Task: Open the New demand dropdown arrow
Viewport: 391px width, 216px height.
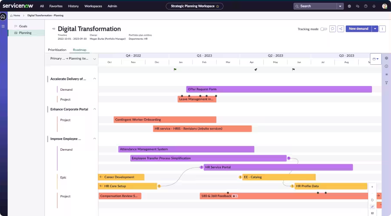Action: point(375,29)
